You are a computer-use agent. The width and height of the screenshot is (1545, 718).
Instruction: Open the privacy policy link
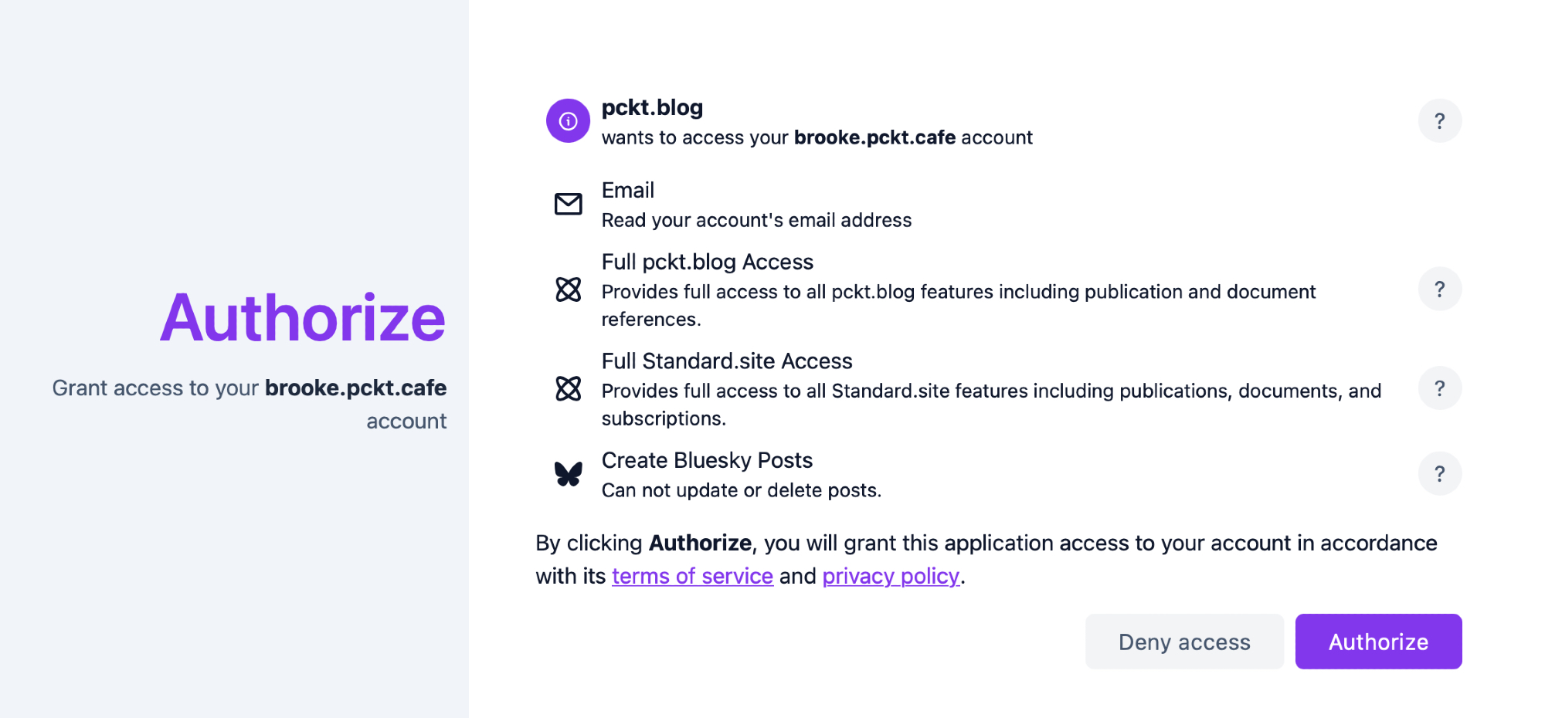pos(891,576)
